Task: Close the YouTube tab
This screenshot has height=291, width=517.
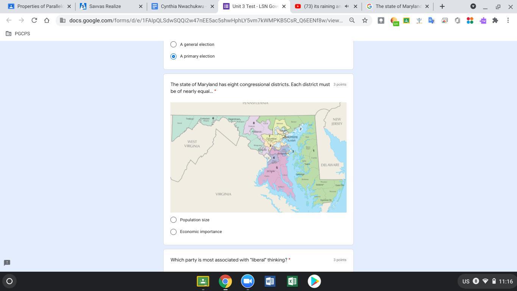Action: (355, 6)
